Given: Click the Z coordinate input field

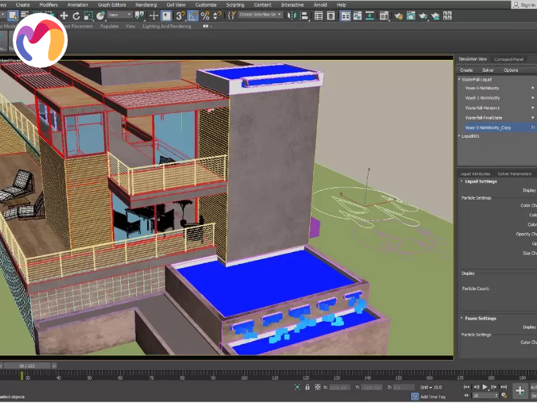Looking at the screenshot, I should [x=404, y=388].
